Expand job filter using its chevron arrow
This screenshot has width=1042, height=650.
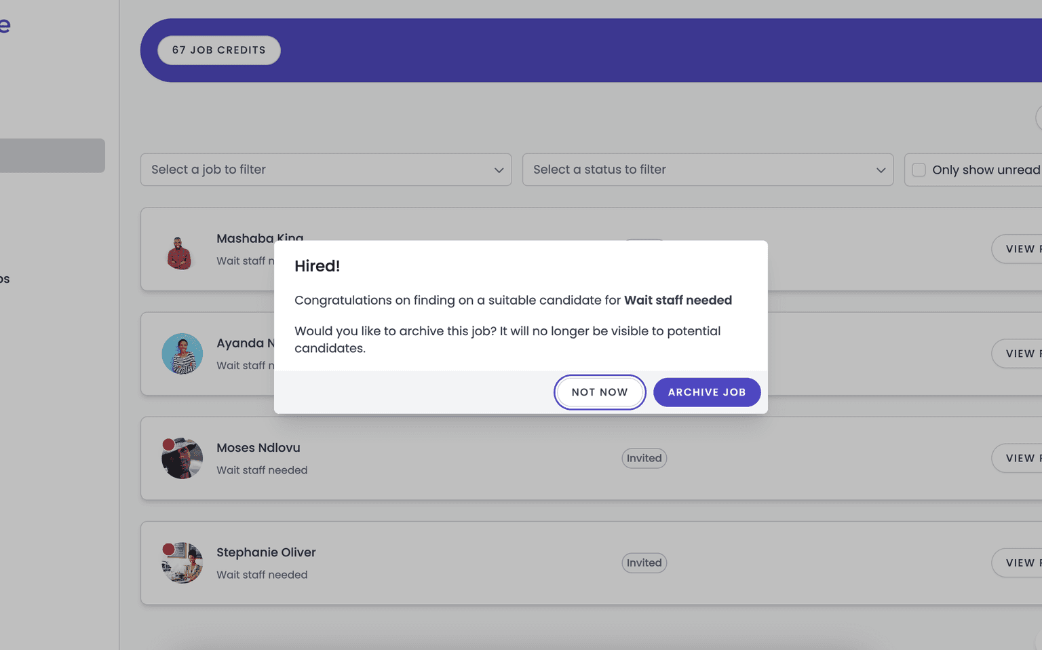point(499,170)
